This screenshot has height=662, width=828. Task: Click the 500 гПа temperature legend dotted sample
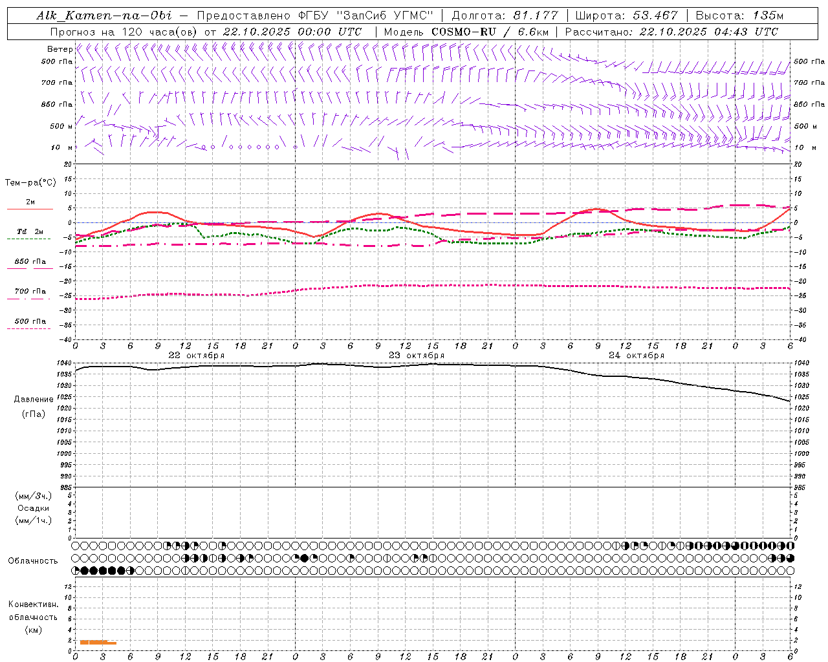pos(28,328)
